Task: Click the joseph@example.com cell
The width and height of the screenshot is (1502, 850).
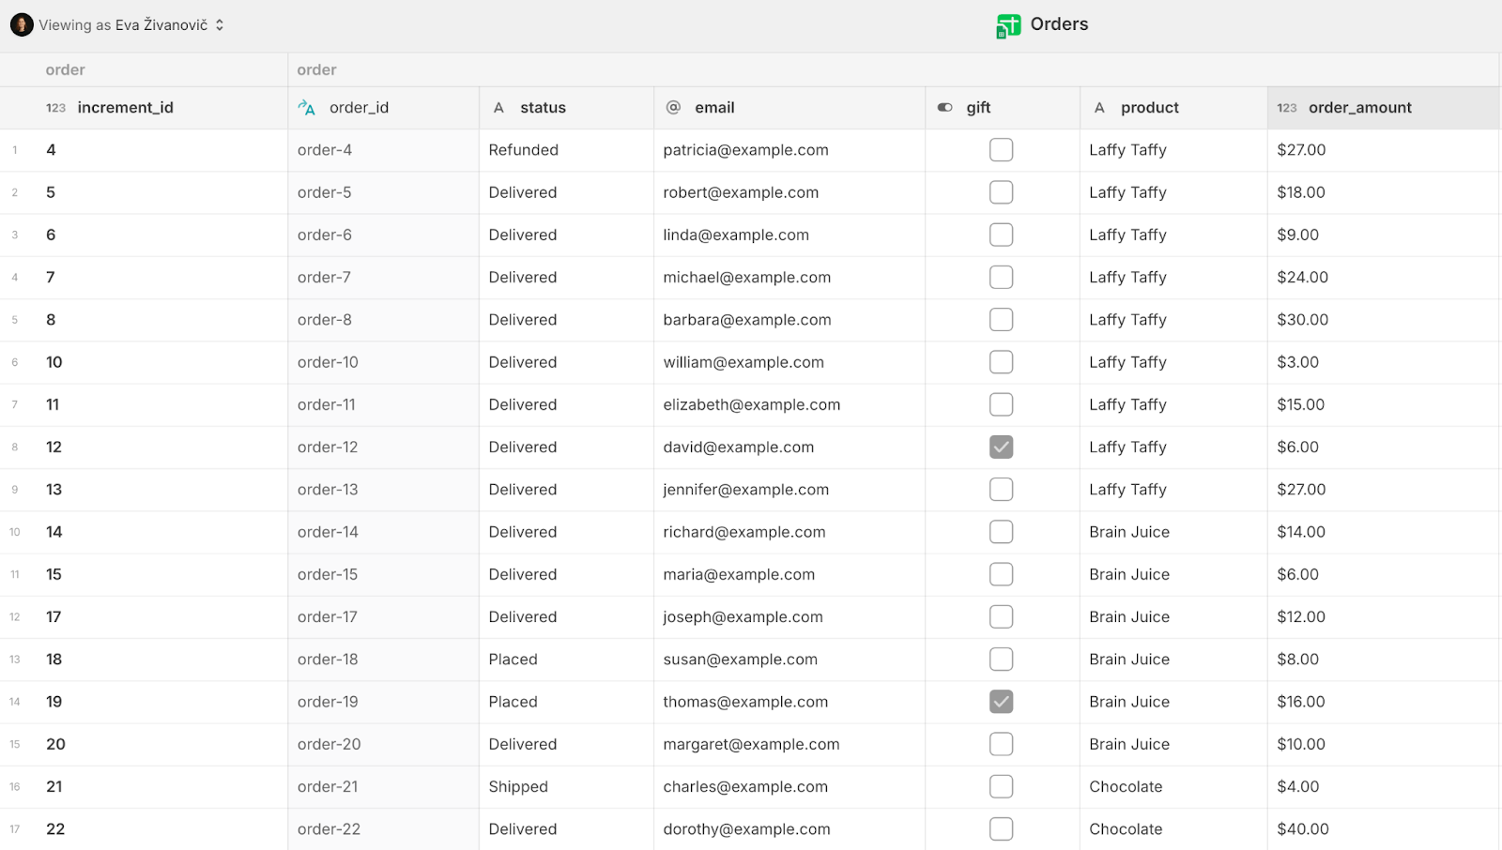Action: (789, 617)
